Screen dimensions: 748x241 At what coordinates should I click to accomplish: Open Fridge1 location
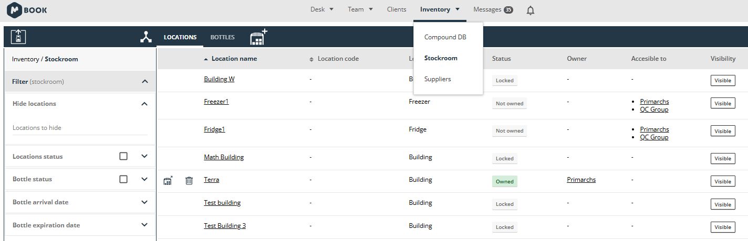point(214,129)
